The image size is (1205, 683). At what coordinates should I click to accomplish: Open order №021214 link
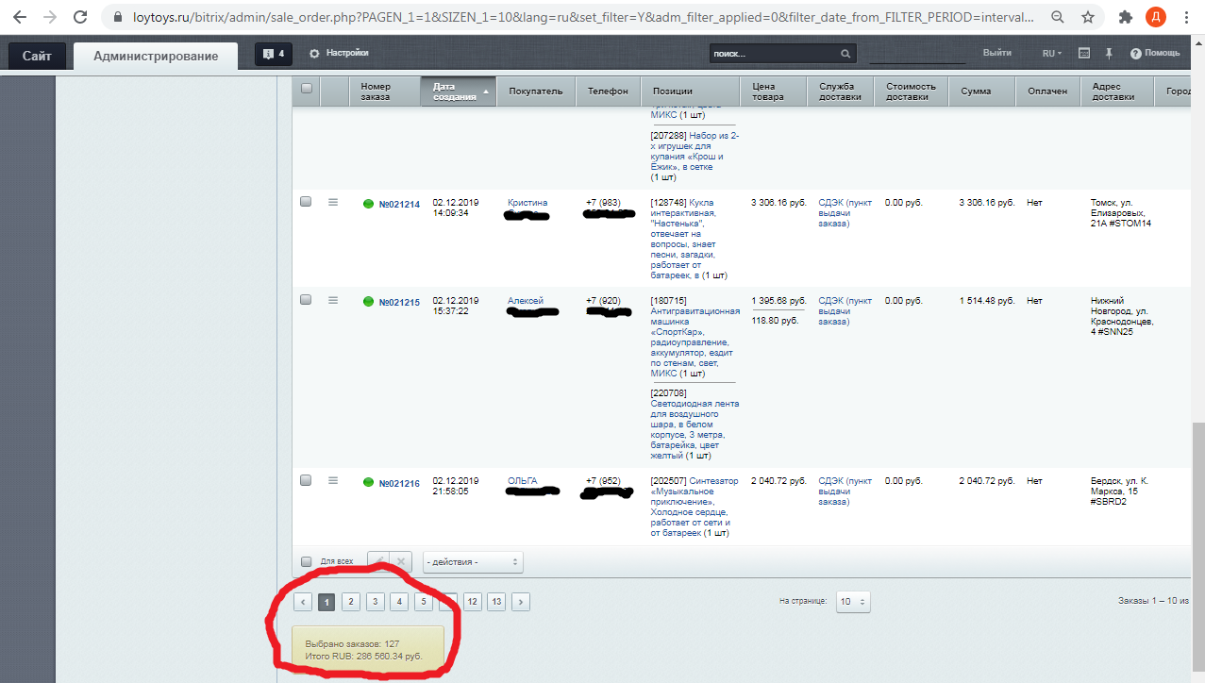[x=399, y=205]
